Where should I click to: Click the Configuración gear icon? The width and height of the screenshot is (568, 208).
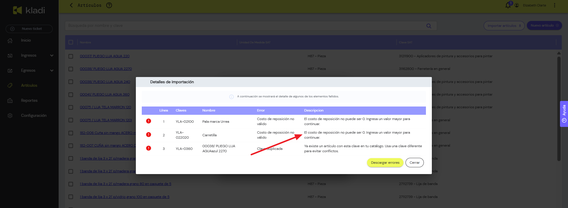(10, 116)
